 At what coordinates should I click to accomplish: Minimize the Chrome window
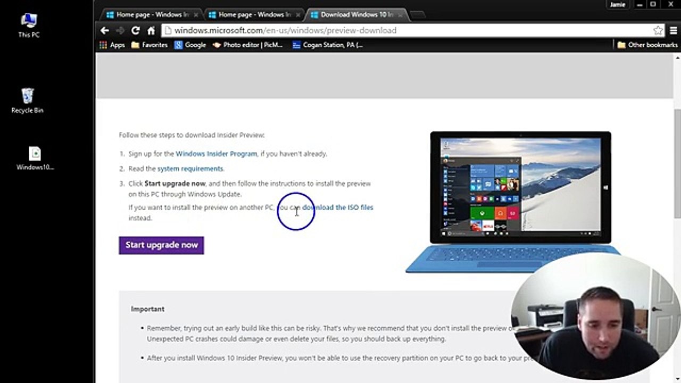pos(640,4)
